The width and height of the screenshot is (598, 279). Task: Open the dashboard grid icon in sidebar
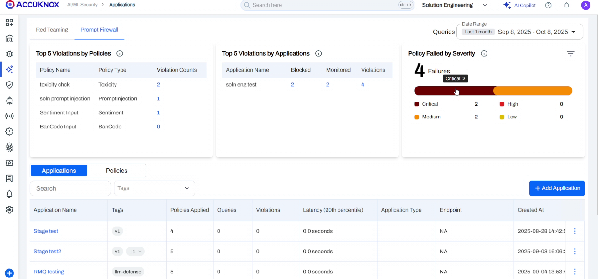[9, 22]
